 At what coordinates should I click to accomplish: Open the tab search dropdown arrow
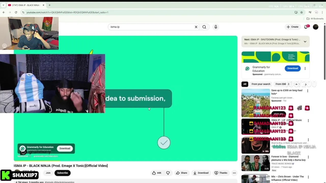coord(3,5)
